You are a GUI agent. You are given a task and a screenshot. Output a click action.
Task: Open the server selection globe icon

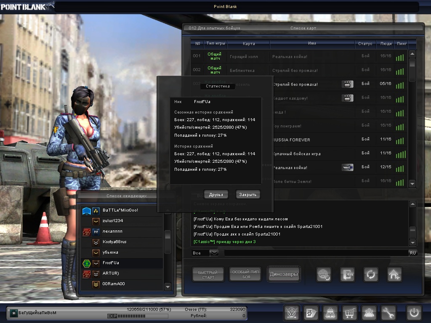(324, 274)
